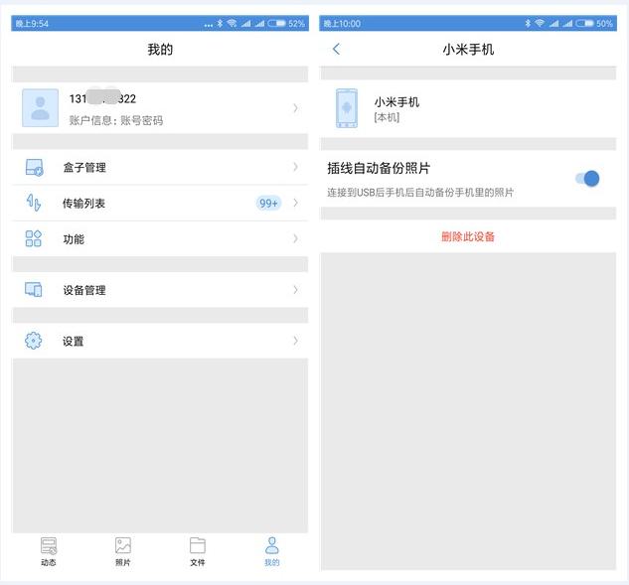This screenshot has width=629, height=585.
Task: Open 设置 row chevron
Action: point(296,341)
